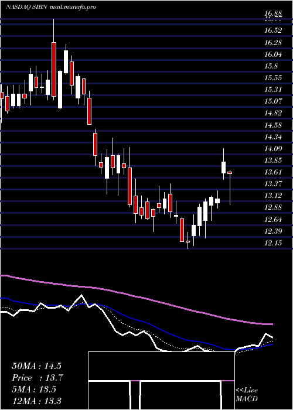
Task: Click the 13.12 price axis label
Action: pos(273,195)
